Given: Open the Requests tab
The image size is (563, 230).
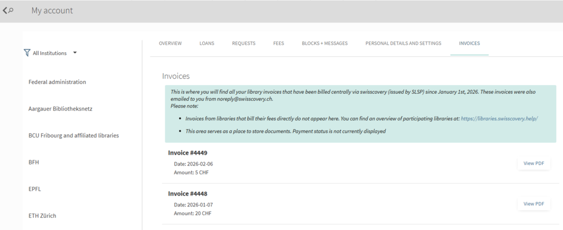Looking at the screenshot, I should pyautogui.click(x=244, y=43).
